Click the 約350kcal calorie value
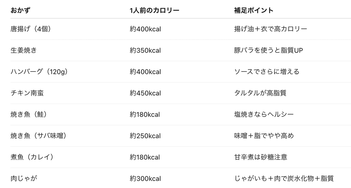 145,51
